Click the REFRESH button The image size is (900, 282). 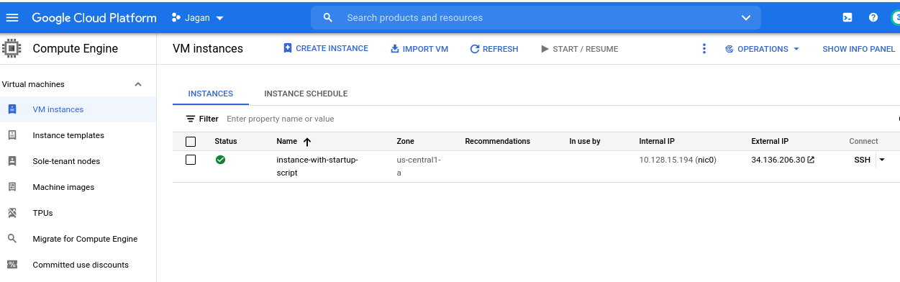pyautogui.click(x=494, y=49)
